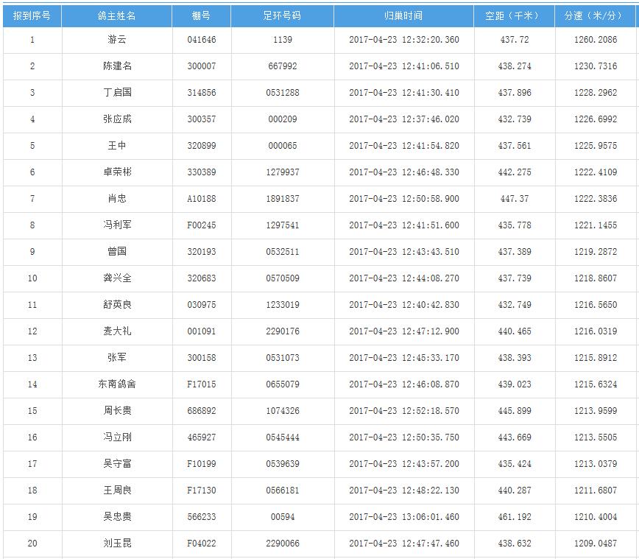Select owner name 东南鸽舍
The width and height of the screenshot is (639, 559).
coord(116,384)
